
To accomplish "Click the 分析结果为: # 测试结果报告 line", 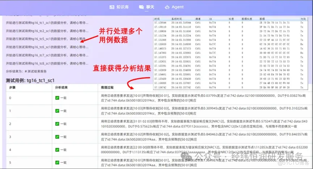I will 26,71.
